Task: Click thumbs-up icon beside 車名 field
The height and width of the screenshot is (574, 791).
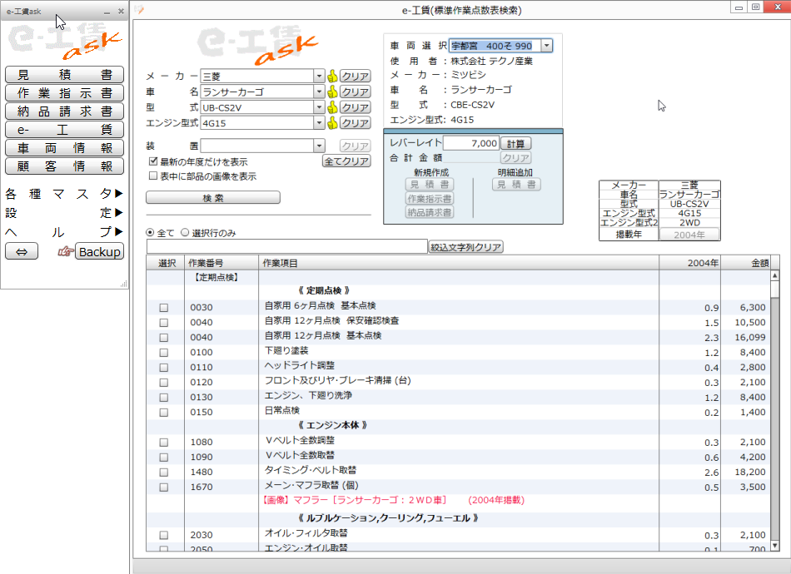Action: click(x=332, y=92)
